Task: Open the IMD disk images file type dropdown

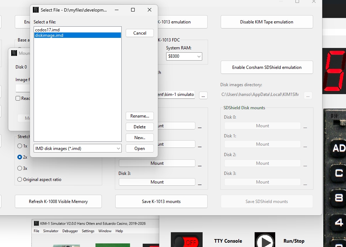Action: click(78, 148)
